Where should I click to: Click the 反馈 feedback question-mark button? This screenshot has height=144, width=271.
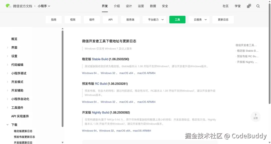pos(255,116)
